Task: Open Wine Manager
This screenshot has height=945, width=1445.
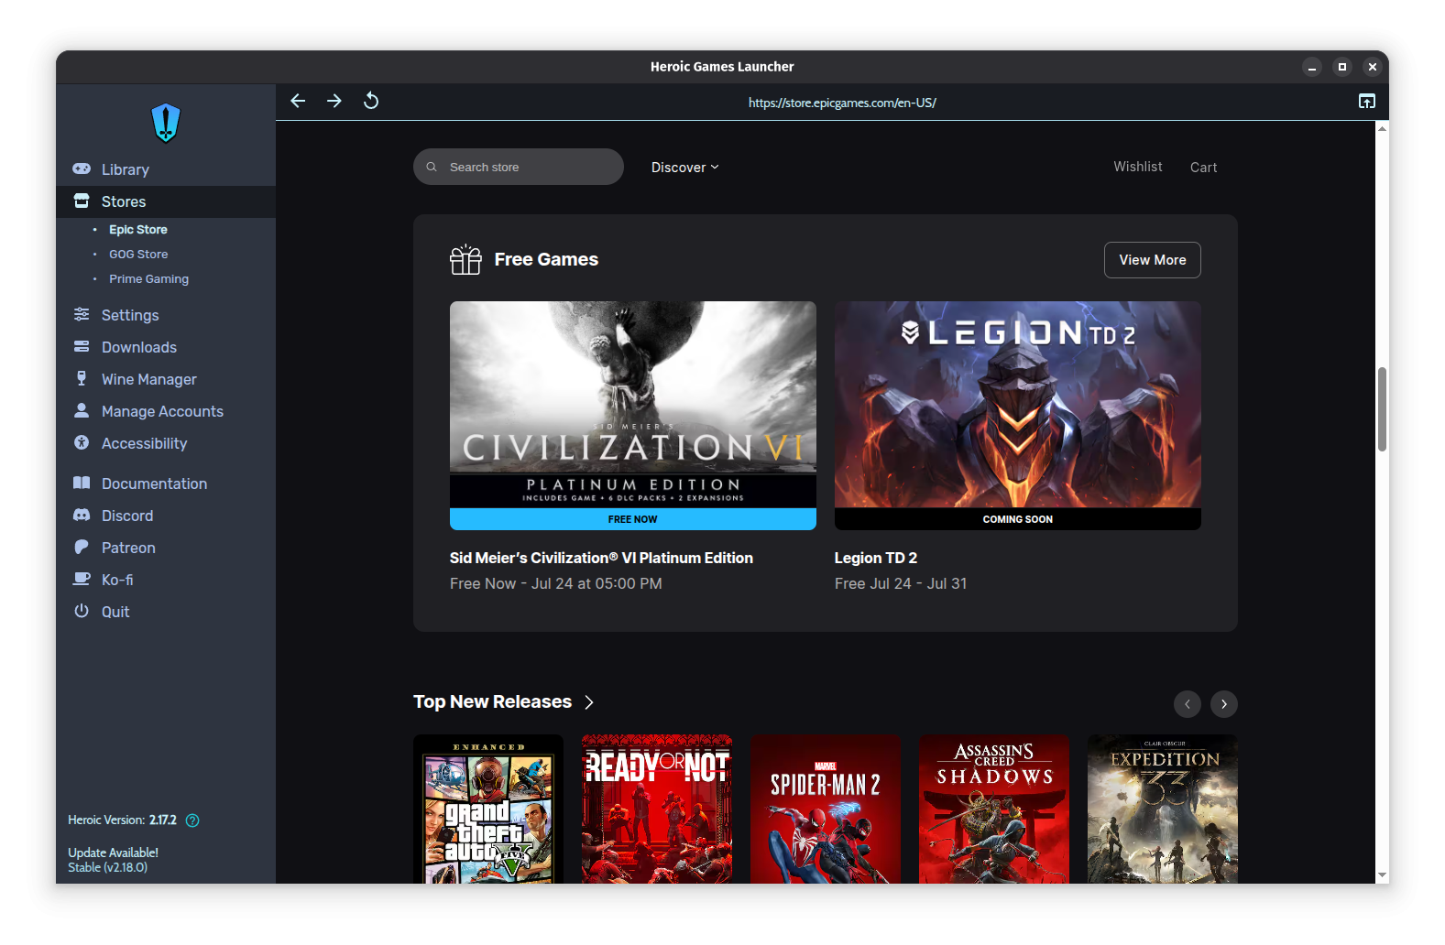Action: [166, 379]
